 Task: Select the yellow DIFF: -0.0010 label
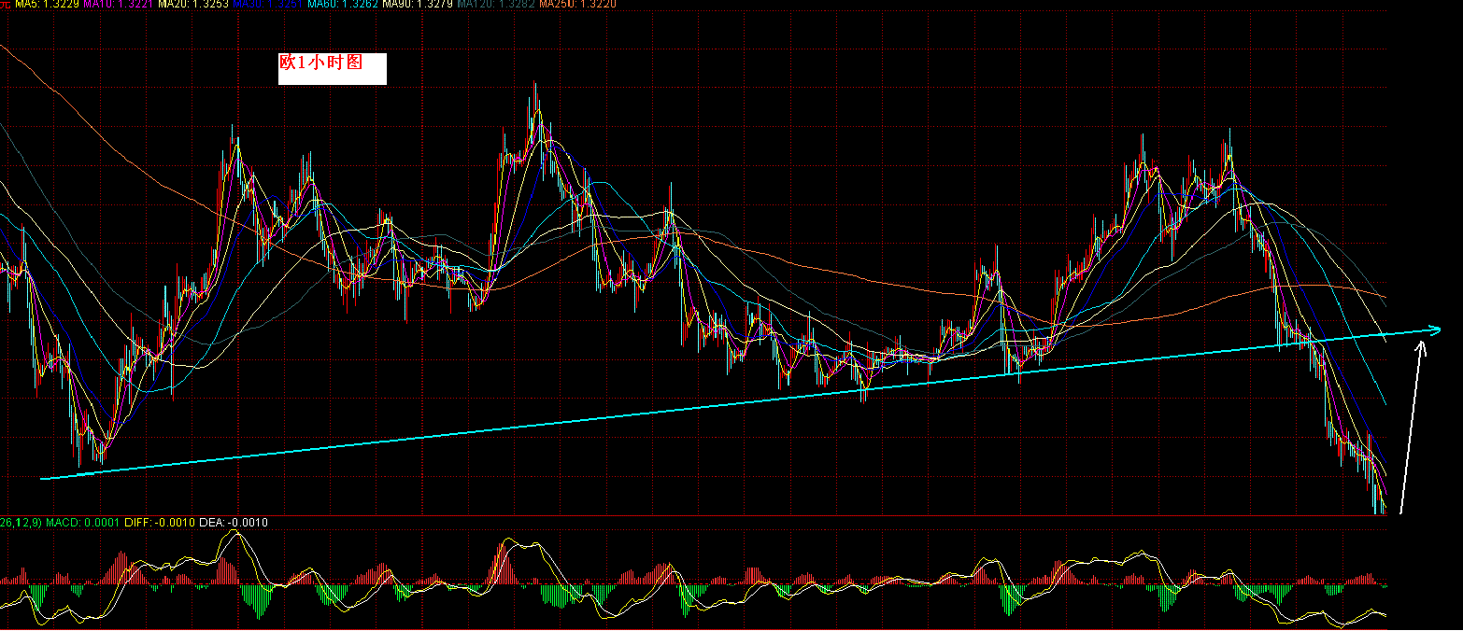(x=160, y=523)
